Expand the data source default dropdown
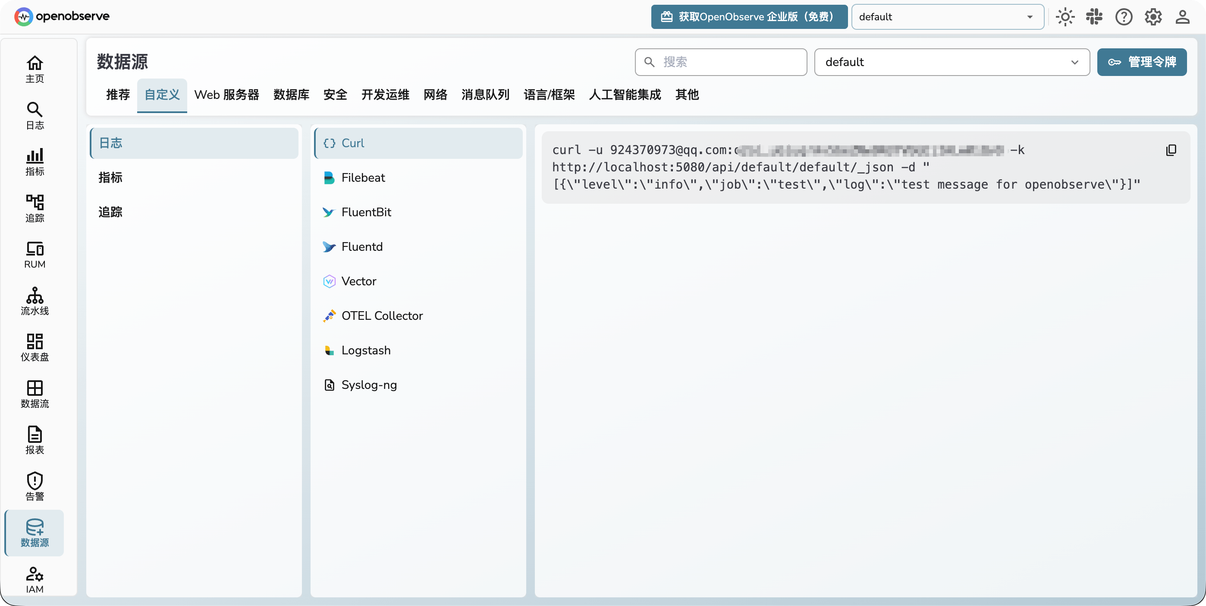This screenshot has width=1206, height=606. 952,62
